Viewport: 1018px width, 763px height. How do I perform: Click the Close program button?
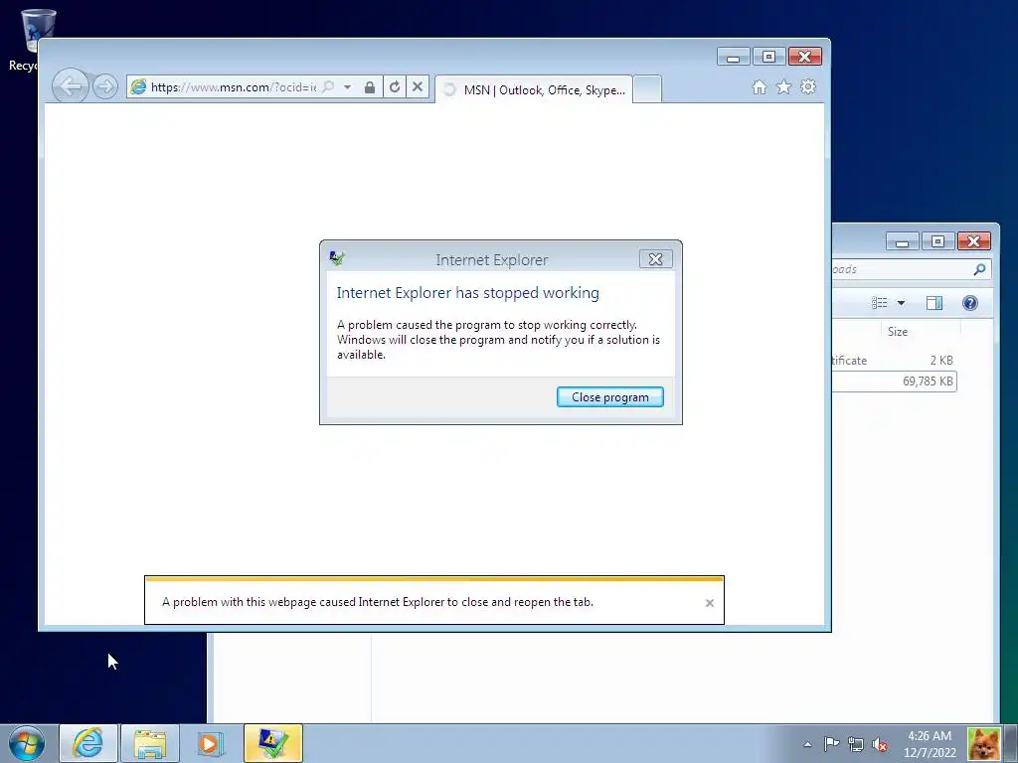[x=609, y=397]
